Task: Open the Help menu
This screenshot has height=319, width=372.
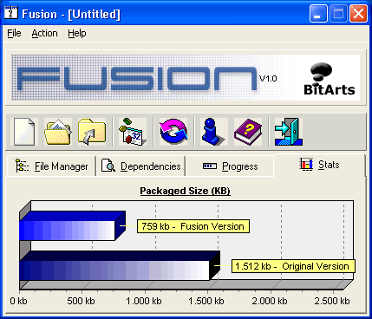Action: tap(77, 33)
